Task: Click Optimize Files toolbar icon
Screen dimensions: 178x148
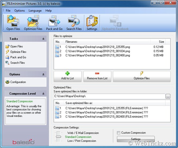Action: (33, 23)
